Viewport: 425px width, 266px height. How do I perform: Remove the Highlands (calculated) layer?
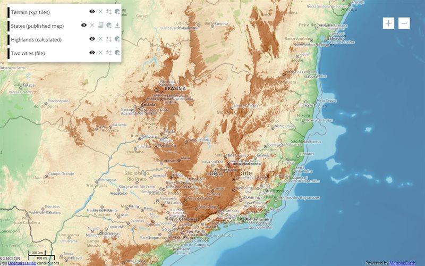tap(100, 39)
